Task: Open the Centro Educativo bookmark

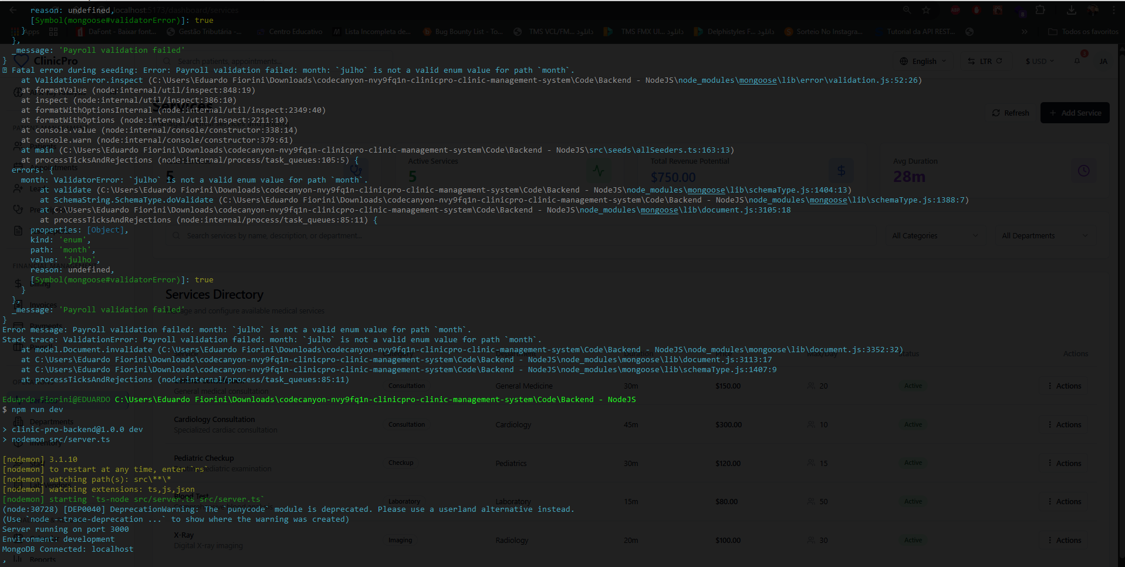Action: pos(289,32)
